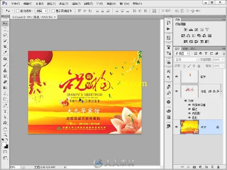The height and width of the screenshot is (170, 227).
Task: Open the 文件(F) menu
Action: 16,4
